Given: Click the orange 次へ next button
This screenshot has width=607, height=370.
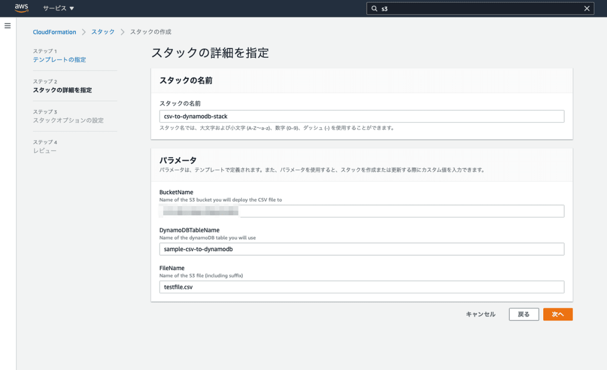Looking at the screenshot, I should 558,314.
